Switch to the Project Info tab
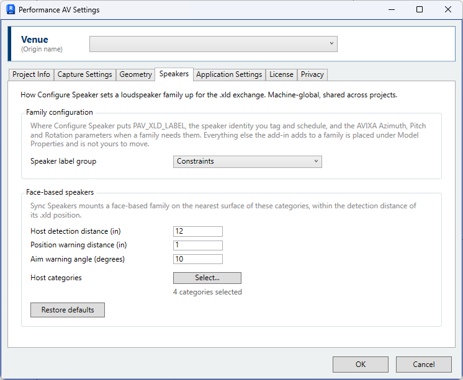This screenshot has width=463, height=380. click(31, 74)
